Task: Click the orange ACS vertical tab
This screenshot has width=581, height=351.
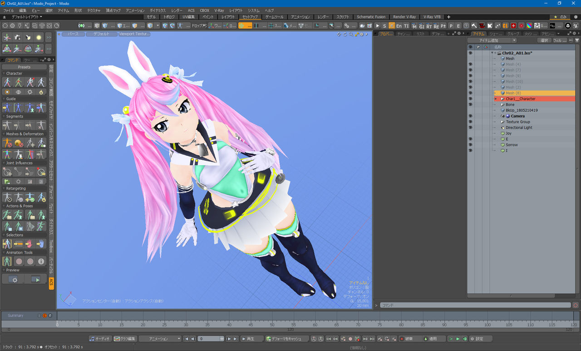Action: pyautogui.click(x=51, y=283)
